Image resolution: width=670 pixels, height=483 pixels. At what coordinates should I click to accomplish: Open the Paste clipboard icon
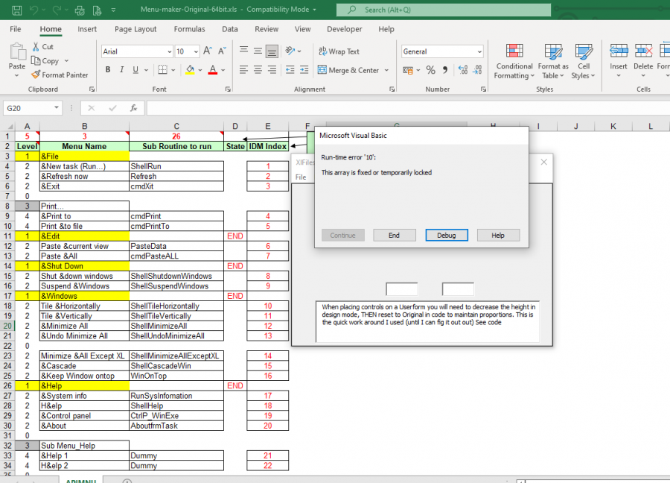[x=17, y=51]
